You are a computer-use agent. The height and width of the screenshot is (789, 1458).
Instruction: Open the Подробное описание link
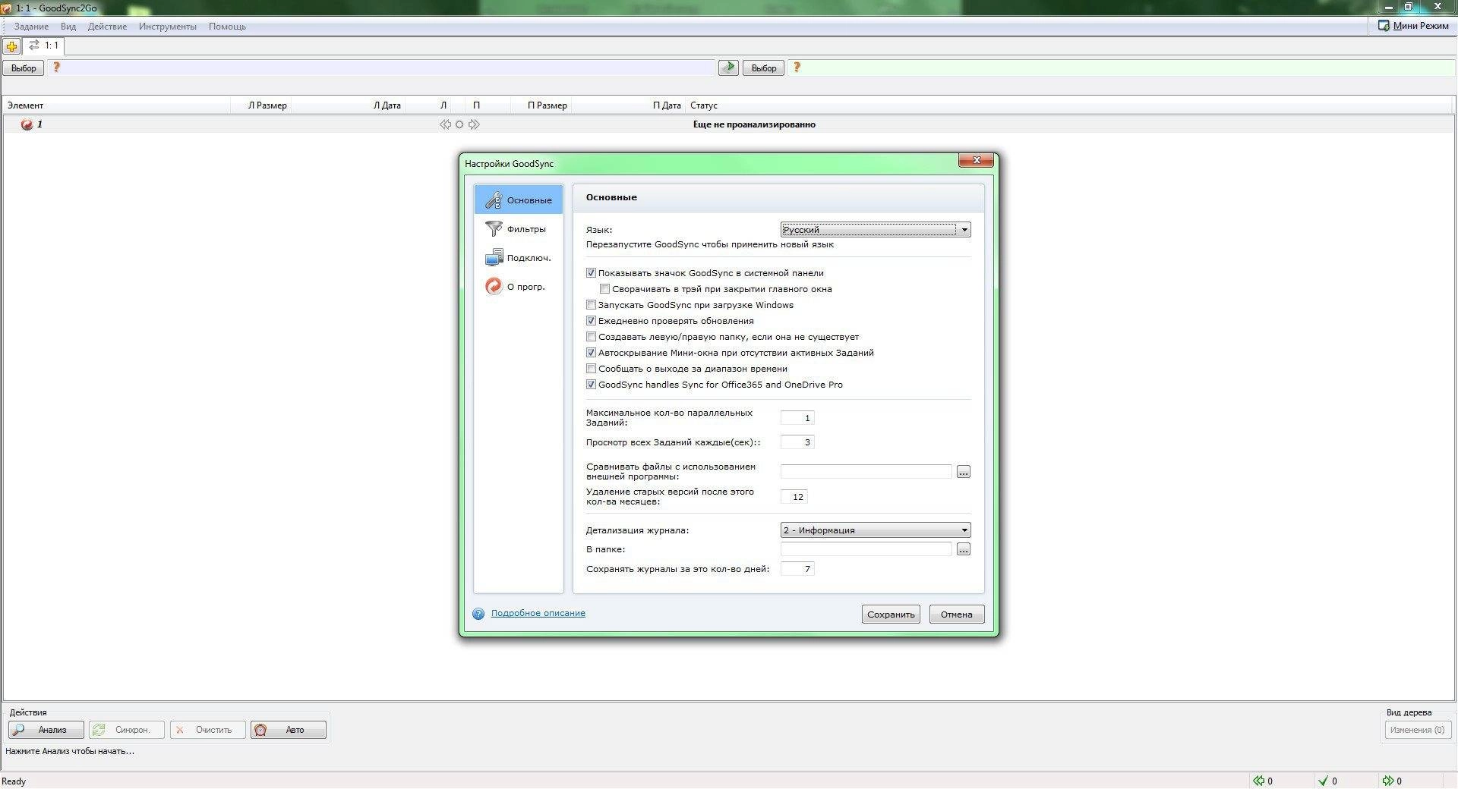(x=538, y=613)
